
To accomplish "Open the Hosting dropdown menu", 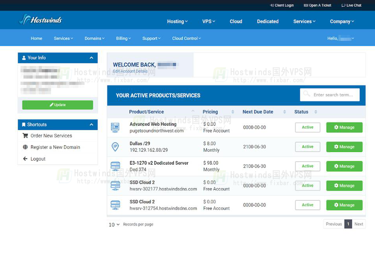I will (177, 22).
